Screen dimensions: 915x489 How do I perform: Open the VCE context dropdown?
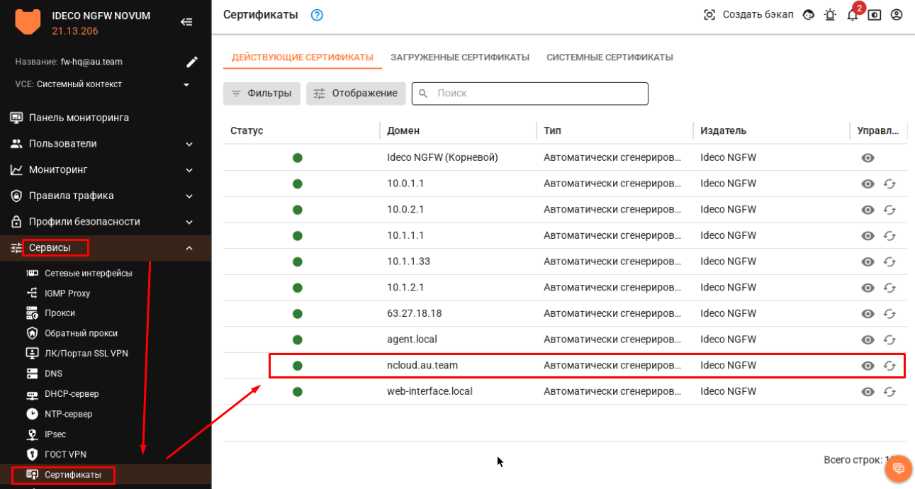(x=186, y=85)
